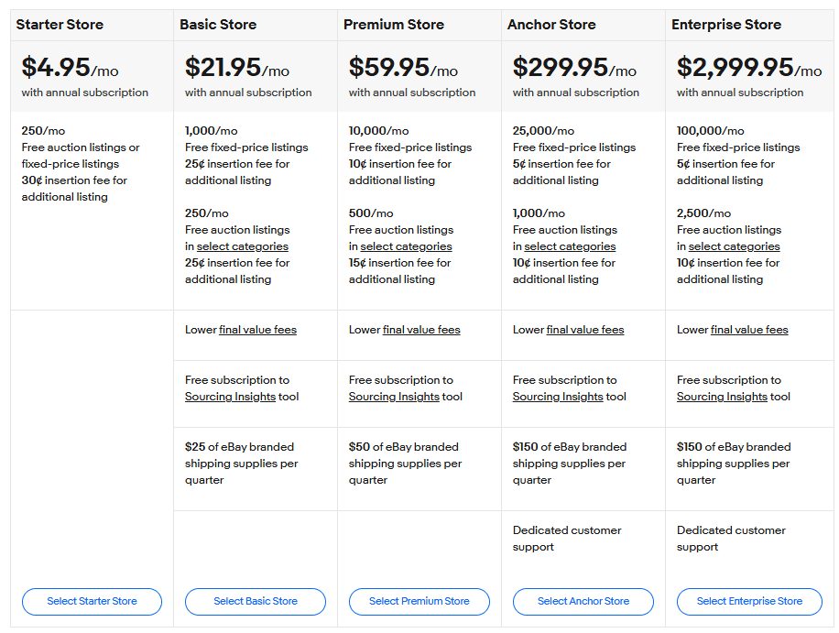Image resolution: width=839 pixels, height=633 pixels.
Task: Click final value fees link under Premium Store
Action: (421, 330)
